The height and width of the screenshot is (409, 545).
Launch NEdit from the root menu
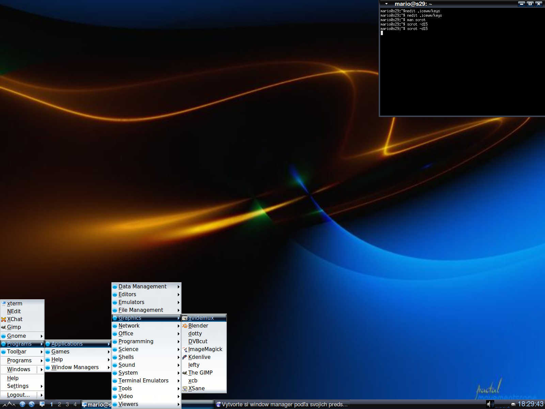point(22,311)
